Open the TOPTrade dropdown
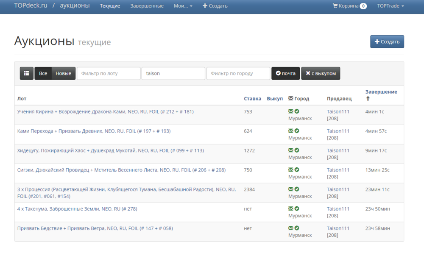This screenshot has width=424, height=258. (x=391, y=6)
